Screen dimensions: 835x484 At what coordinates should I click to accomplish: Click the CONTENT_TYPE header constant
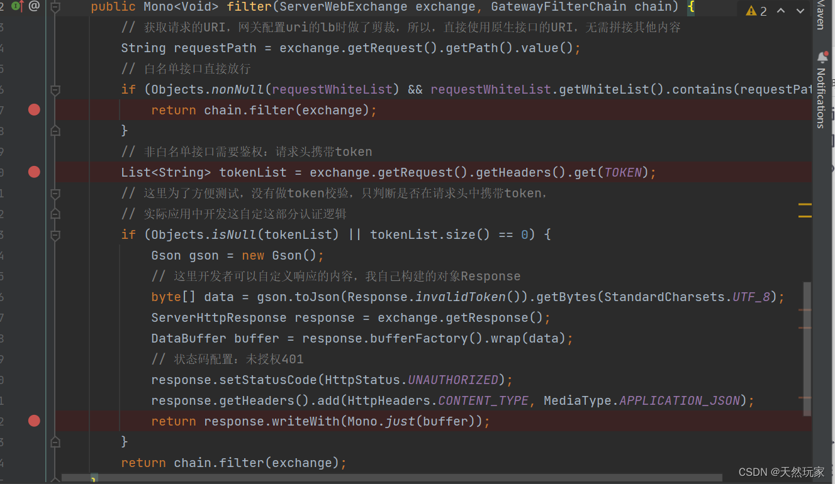tap(483, 401)
